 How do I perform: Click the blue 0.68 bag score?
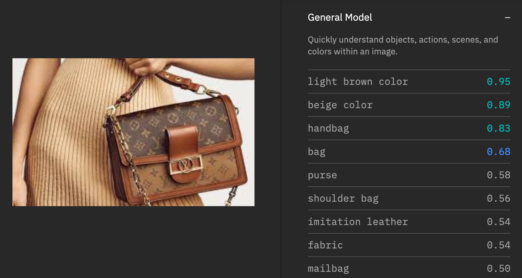pyautogui.click(x=499, y=152)
